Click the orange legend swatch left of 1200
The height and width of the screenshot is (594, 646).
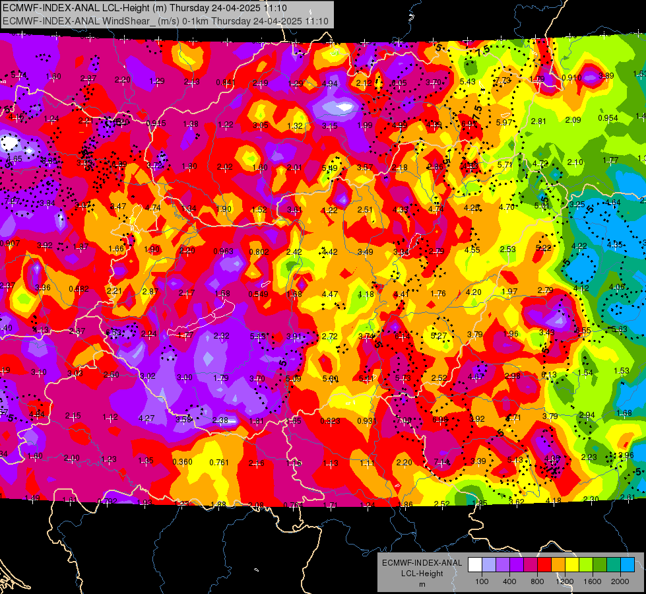coord(558,565)
